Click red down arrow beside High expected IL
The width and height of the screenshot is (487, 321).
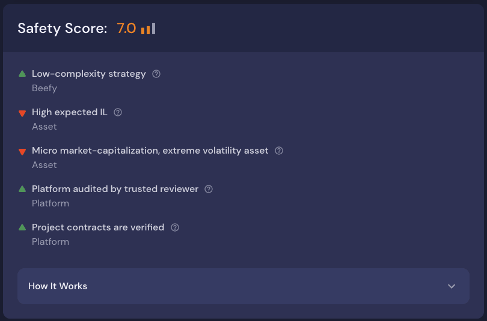(x=22, y=113)
